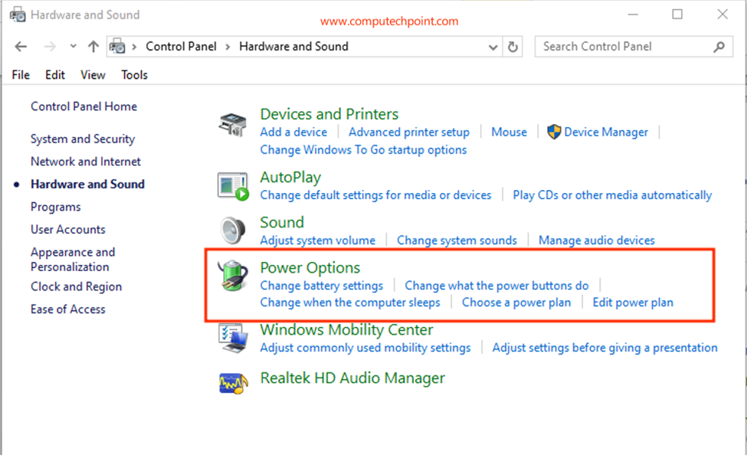Click Adjust settings before giving a presentation
Viewport: 747px width, 458px height.
pyautogui.click(x=604, y=348)
